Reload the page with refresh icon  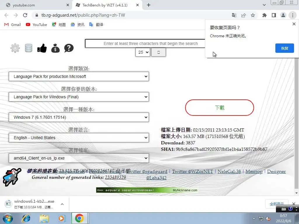(25, 15)
